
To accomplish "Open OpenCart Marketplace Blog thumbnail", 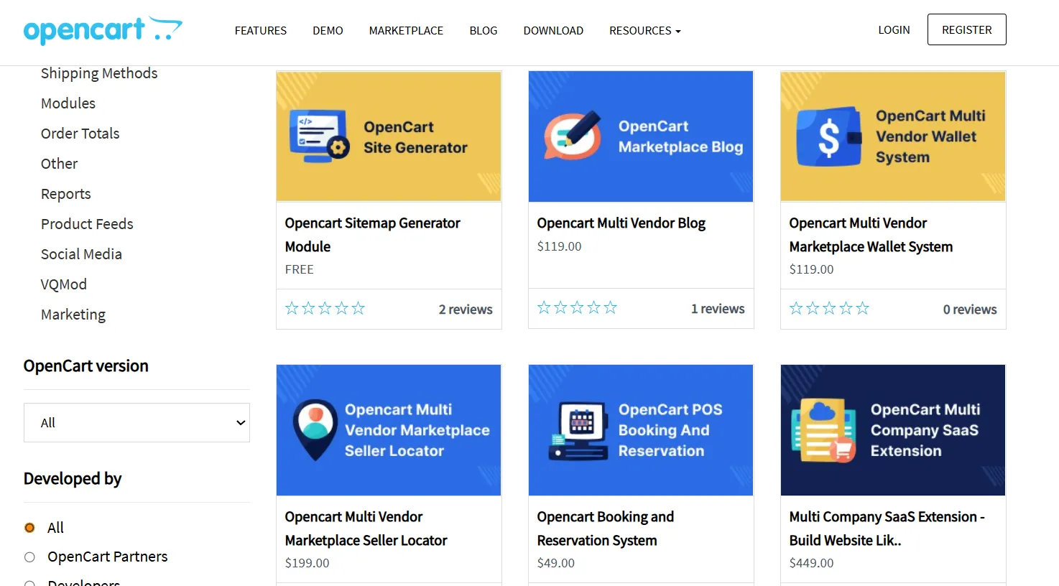I will pos(641,136).
